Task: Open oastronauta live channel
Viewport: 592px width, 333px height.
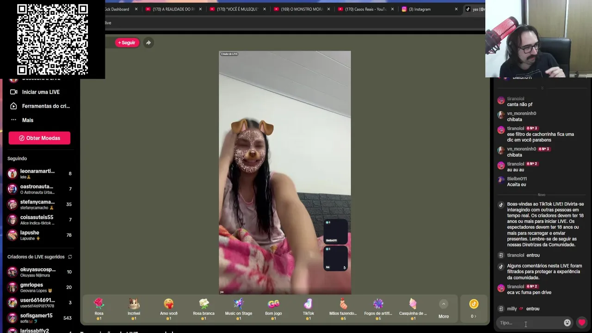Action: click(40, 189)
